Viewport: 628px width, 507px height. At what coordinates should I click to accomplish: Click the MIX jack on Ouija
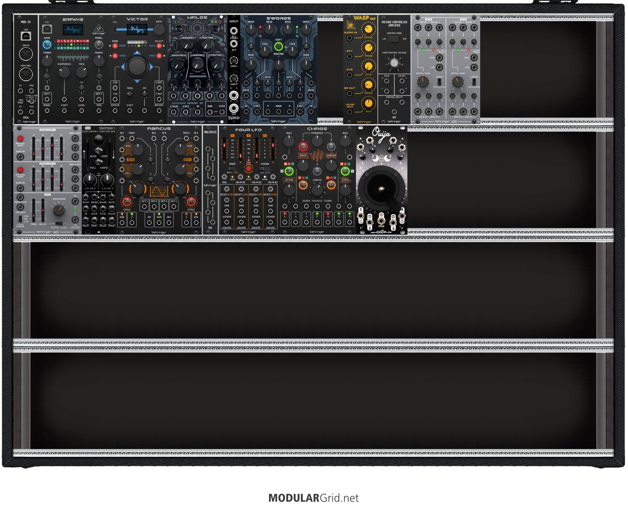coord(381,221)
